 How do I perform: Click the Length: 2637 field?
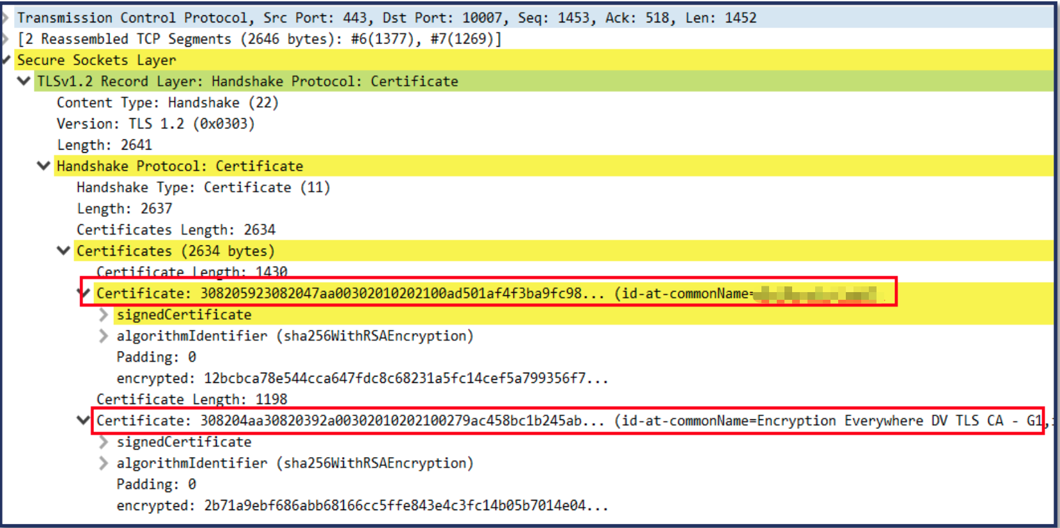coord(124,209)
